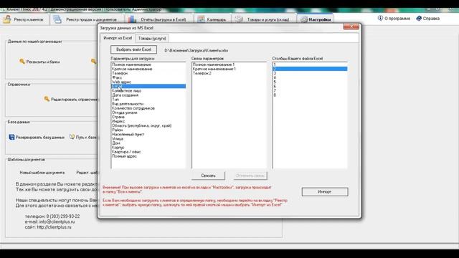Select Район in the parameters list
This screenshot has width=459, height=258.
pyautogui.click(x=148, y=130)
